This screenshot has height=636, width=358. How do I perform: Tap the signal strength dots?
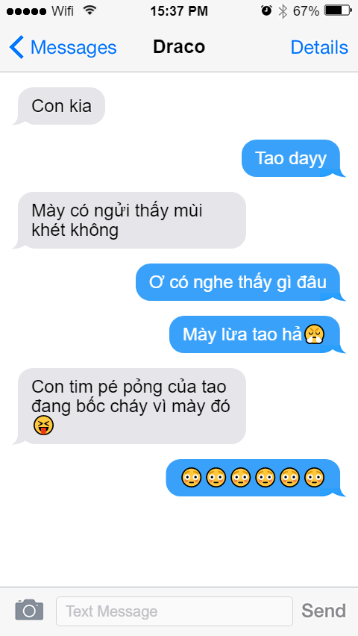click(x=26, y=11)
